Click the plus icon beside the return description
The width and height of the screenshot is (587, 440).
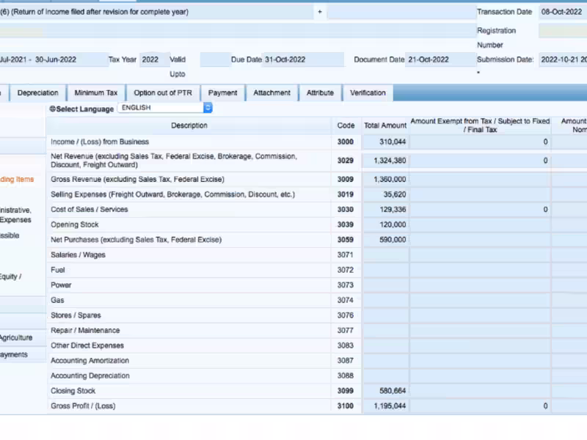tap(320, 12)
